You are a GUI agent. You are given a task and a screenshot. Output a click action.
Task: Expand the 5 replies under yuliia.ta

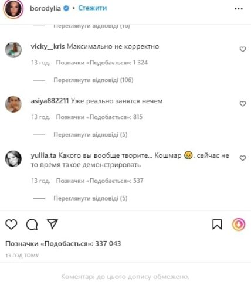90,198
